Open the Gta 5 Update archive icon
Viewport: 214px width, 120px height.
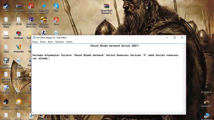19,8
